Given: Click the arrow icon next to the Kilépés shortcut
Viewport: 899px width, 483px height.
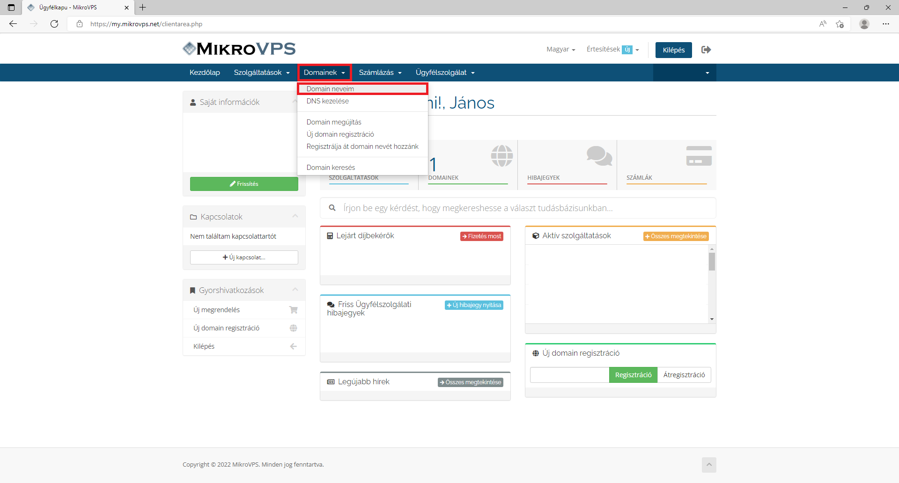Looking at the screenshot, I should [x=294, y=346].
